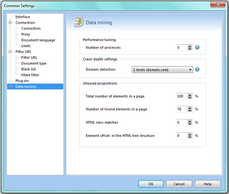The height and width of the screenshot is (194, 229).
Task: Open the Domain detection dropdown
Action: [x=162, y=70]
